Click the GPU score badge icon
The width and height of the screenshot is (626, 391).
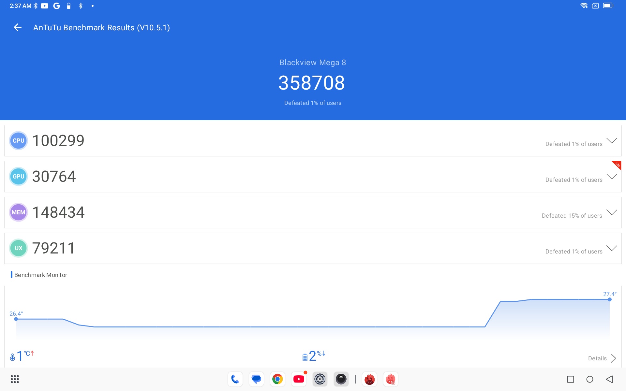click(x=19, y=177)
